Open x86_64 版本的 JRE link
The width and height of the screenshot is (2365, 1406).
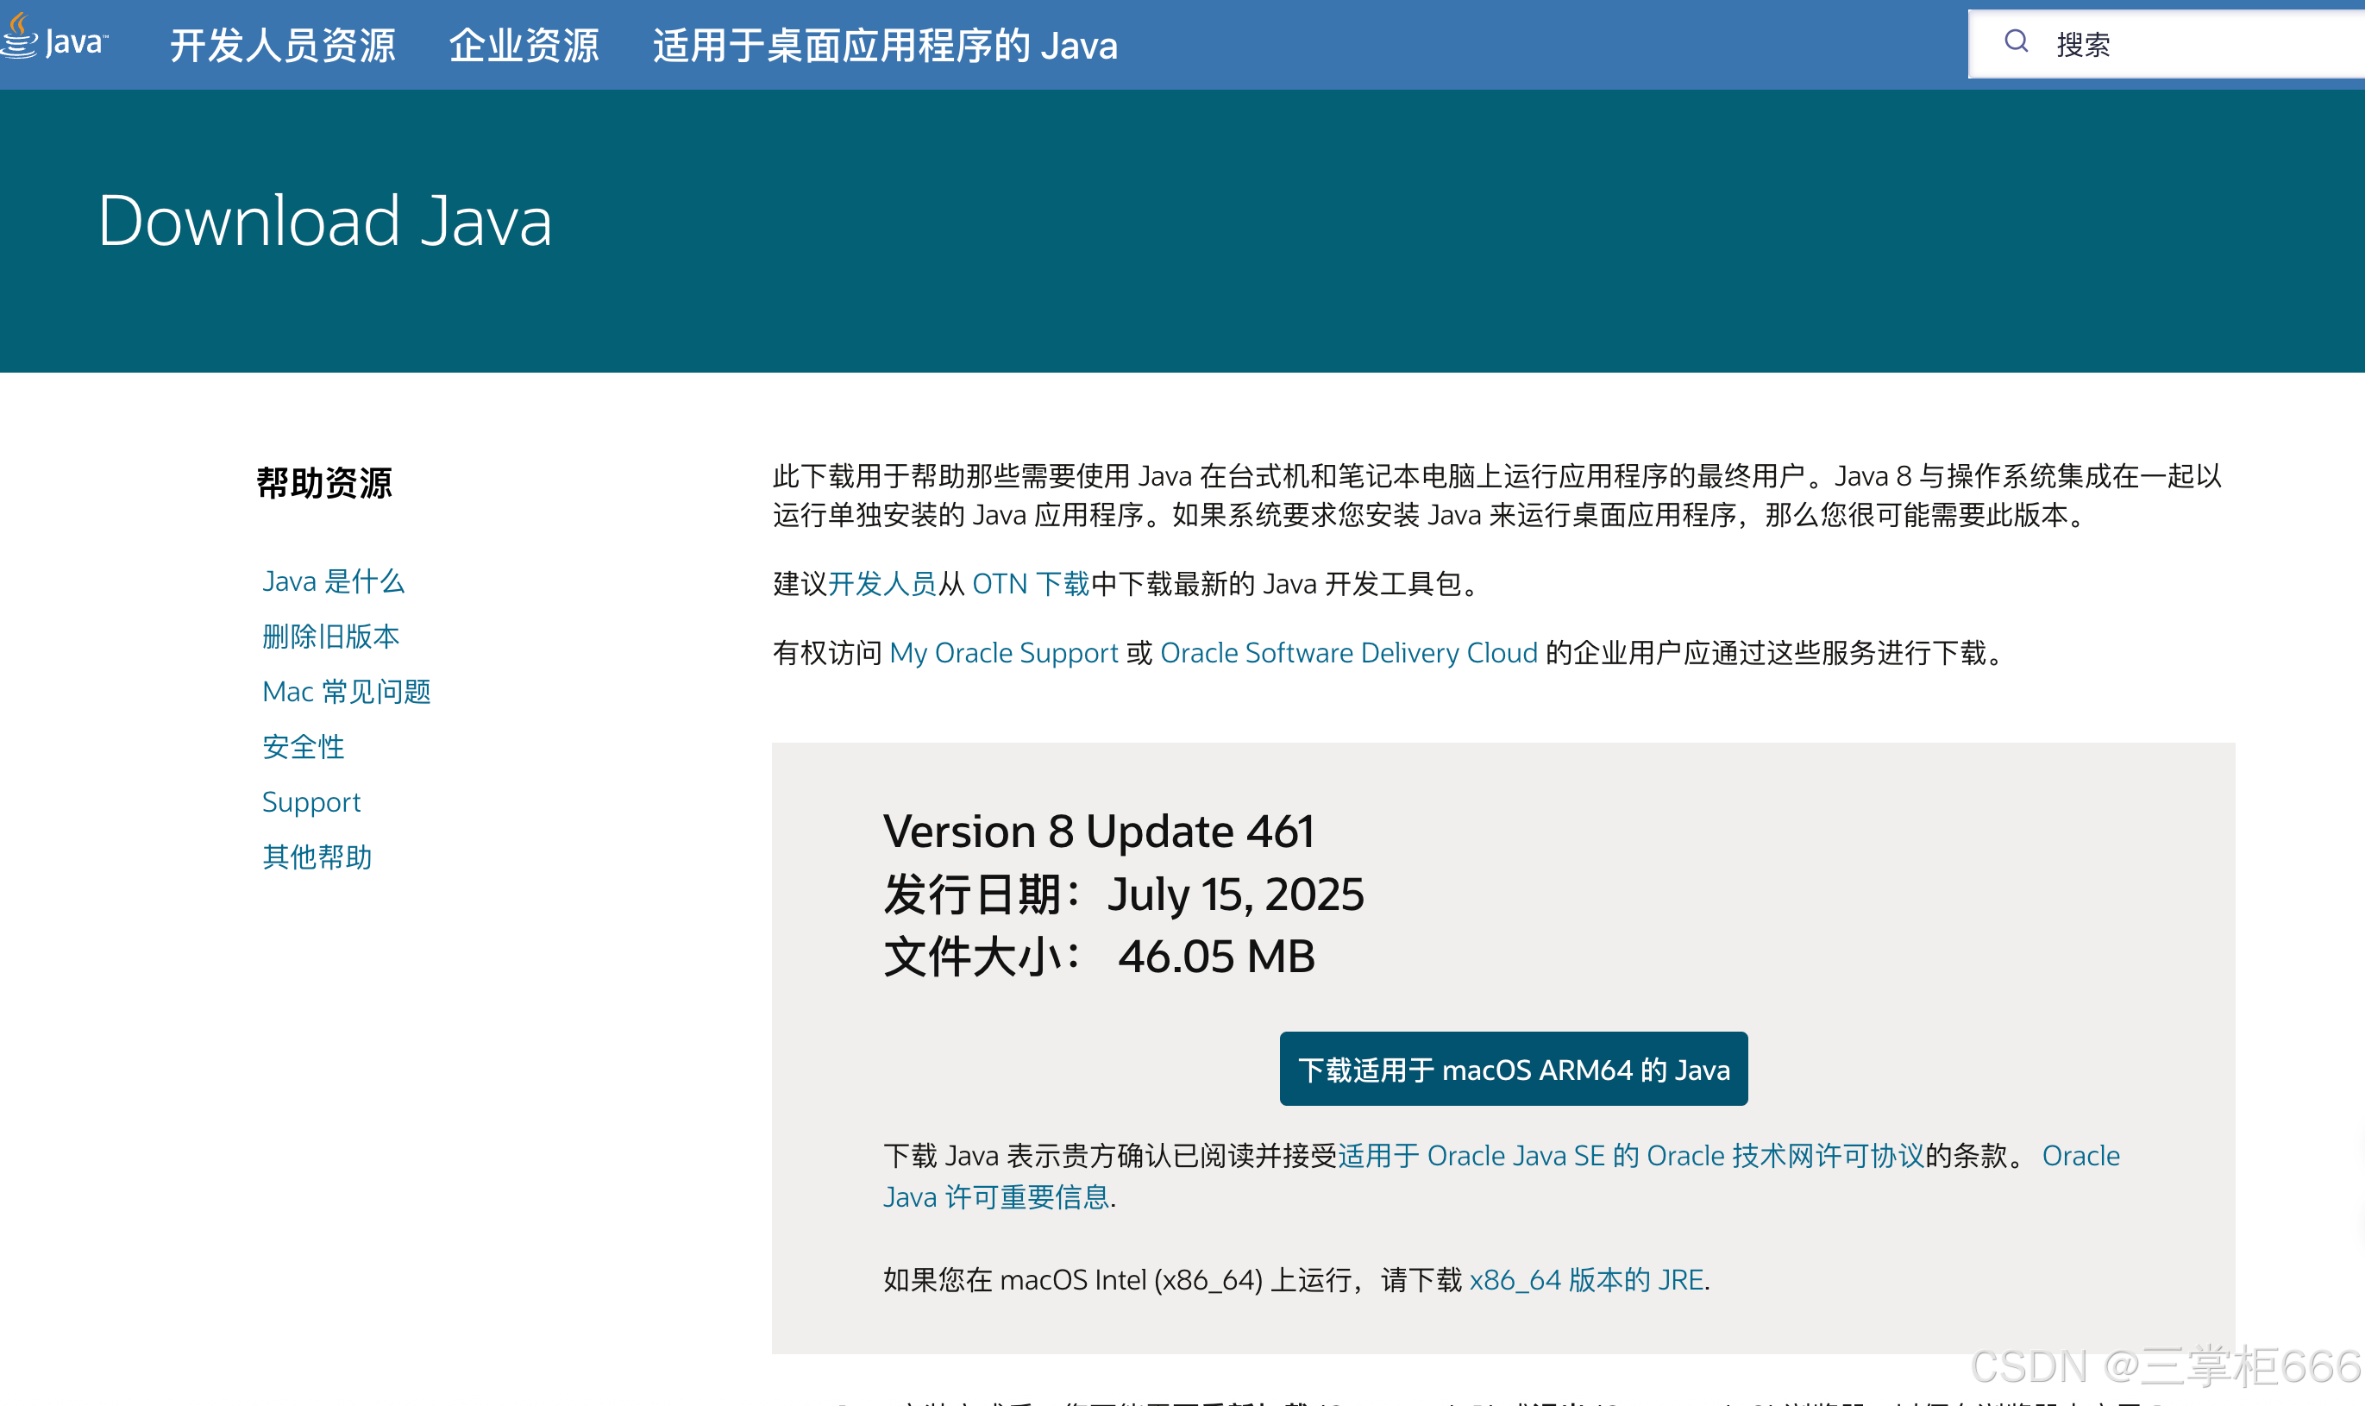click(1586, 1280)
